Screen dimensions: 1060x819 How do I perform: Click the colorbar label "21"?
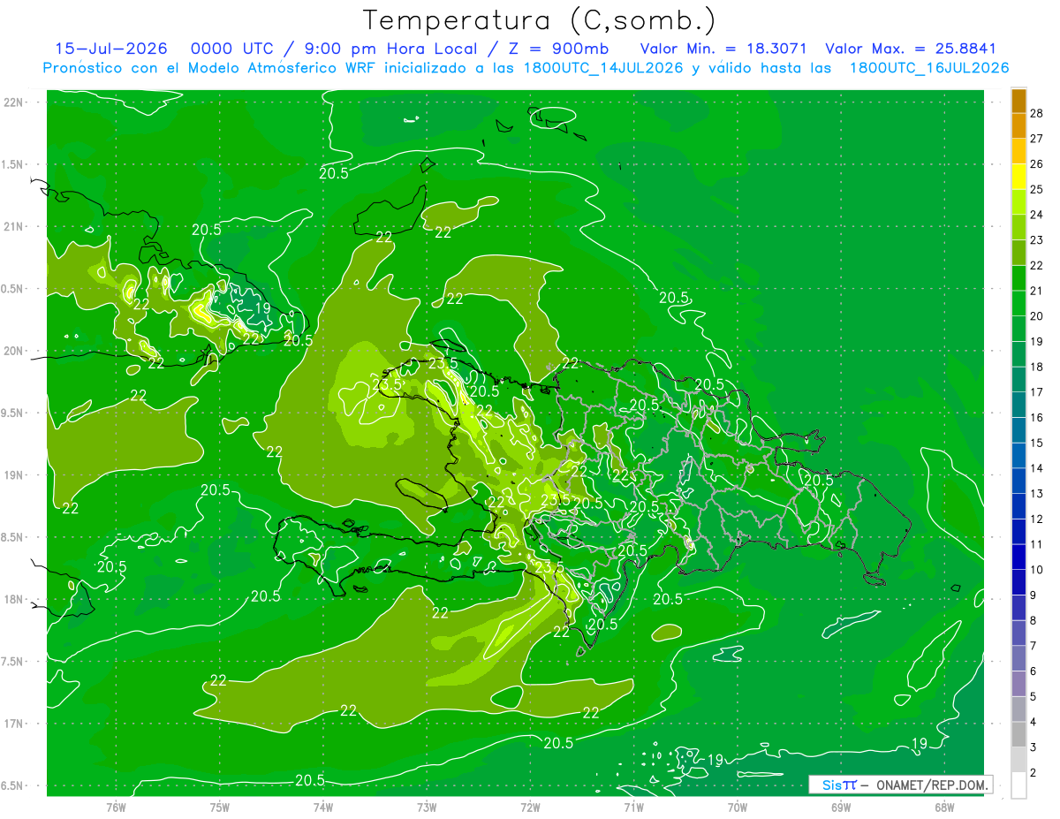1038,292
